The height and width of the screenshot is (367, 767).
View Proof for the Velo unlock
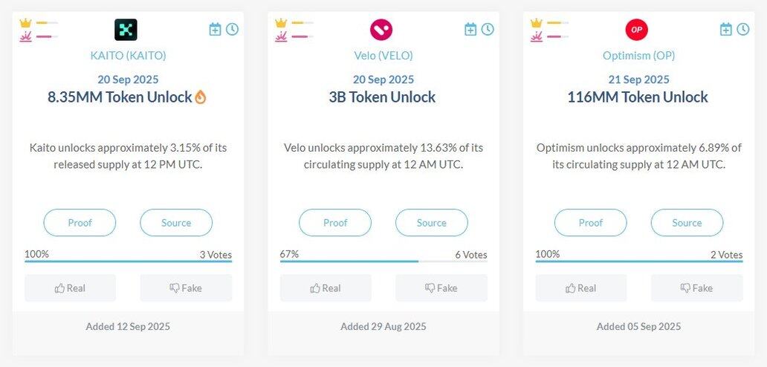[335, 223]
